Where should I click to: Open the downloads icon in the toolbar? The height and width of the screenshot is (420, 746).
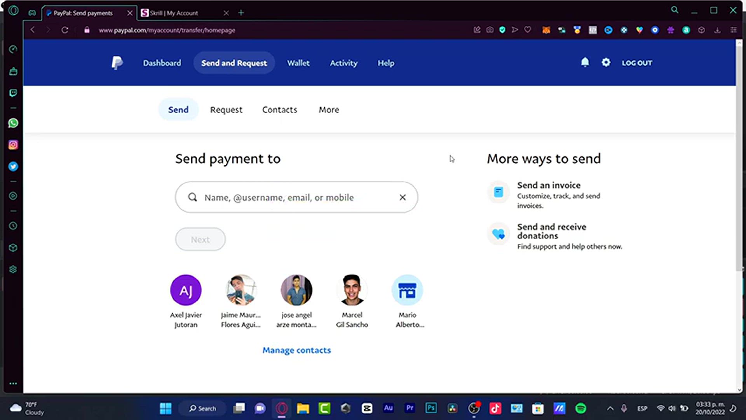[717, 30]
